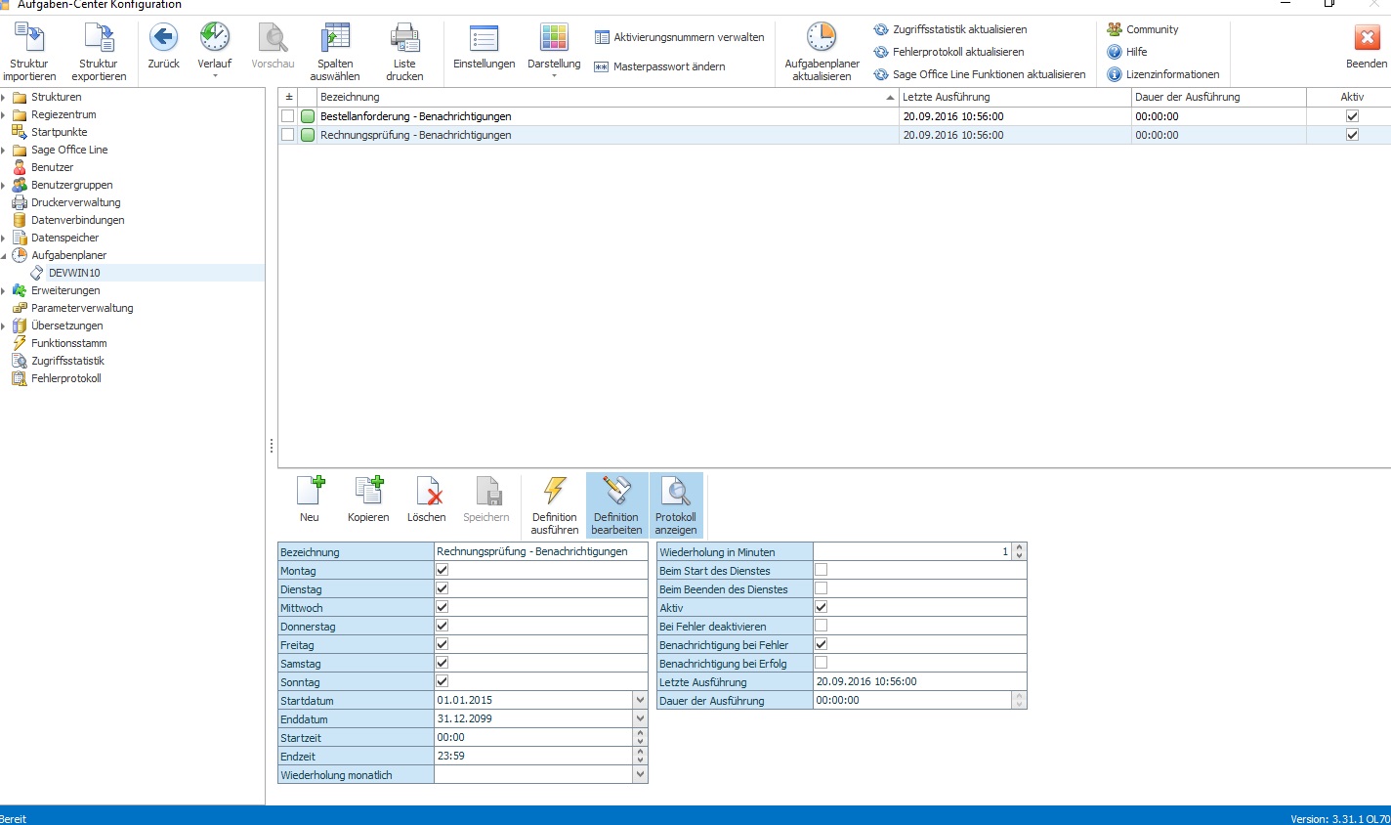Select the Bestellanforderung - Benachrichtigungen row
This screenshot has width=1391, height=825.
click(833, 116)
